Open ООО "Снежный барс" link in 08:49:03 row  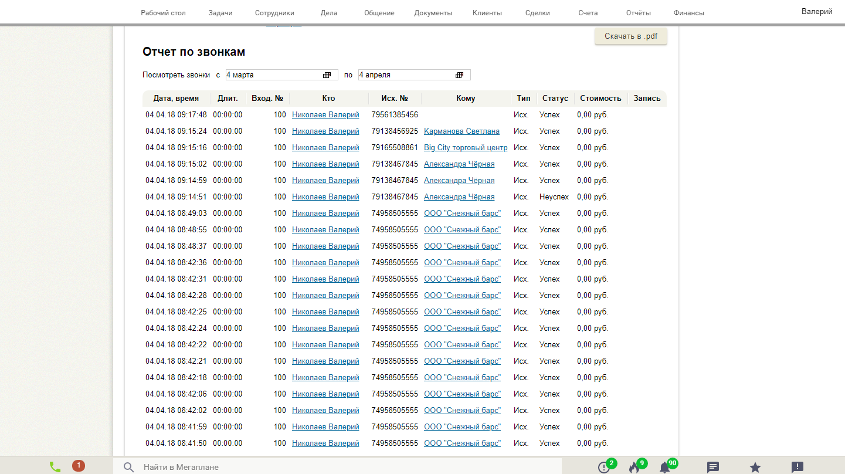point(462,214)
